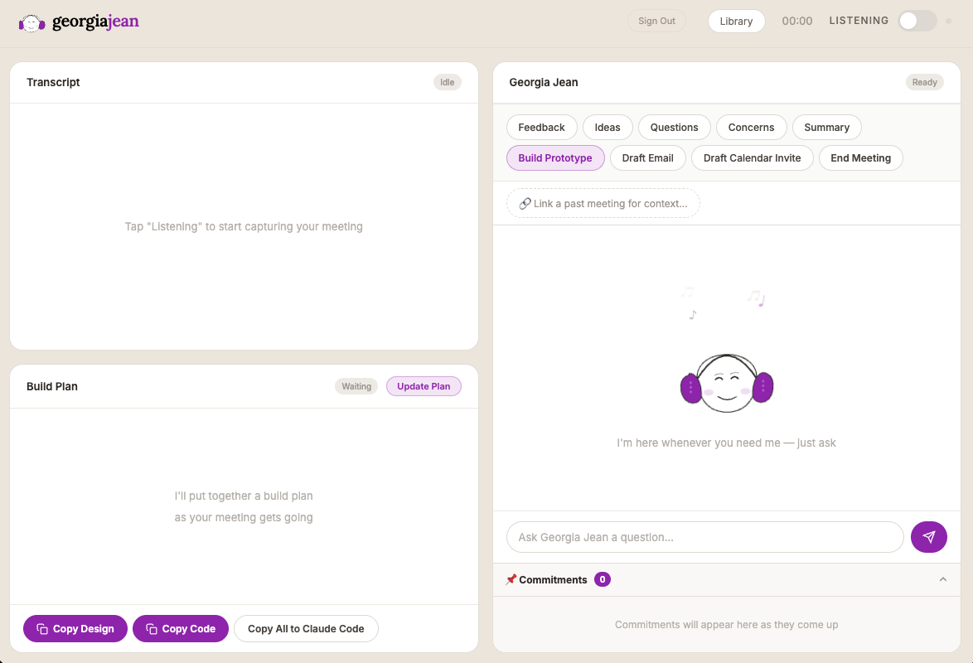The width and height of the screenshot is (973, 663).
Task: Click the Commitments count badge
Action: click(603, 579)
